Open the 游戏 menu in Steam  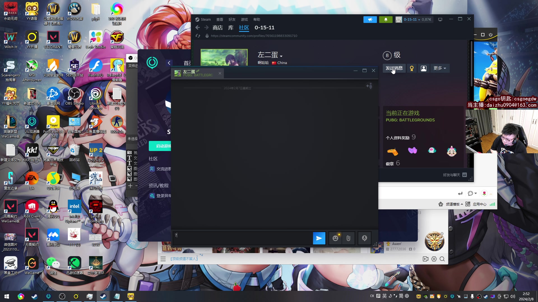[244, 20]
